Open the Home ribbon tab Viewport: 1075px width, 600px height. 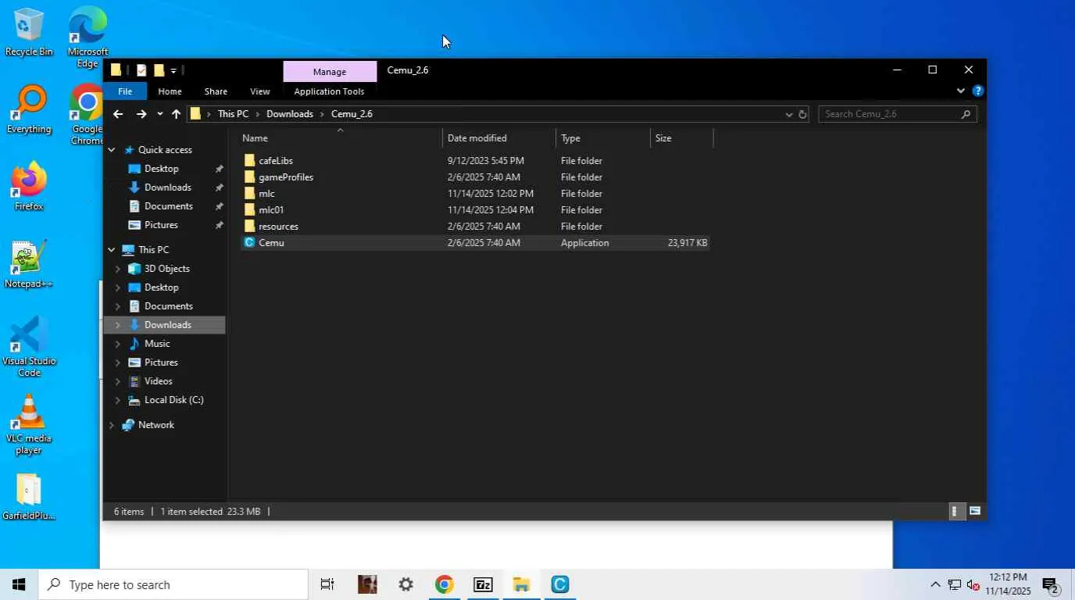170,91
